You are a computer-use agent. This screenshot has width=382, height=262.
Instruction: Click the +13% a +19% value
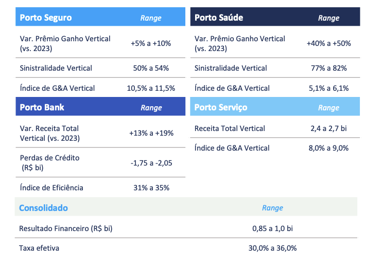151,133
